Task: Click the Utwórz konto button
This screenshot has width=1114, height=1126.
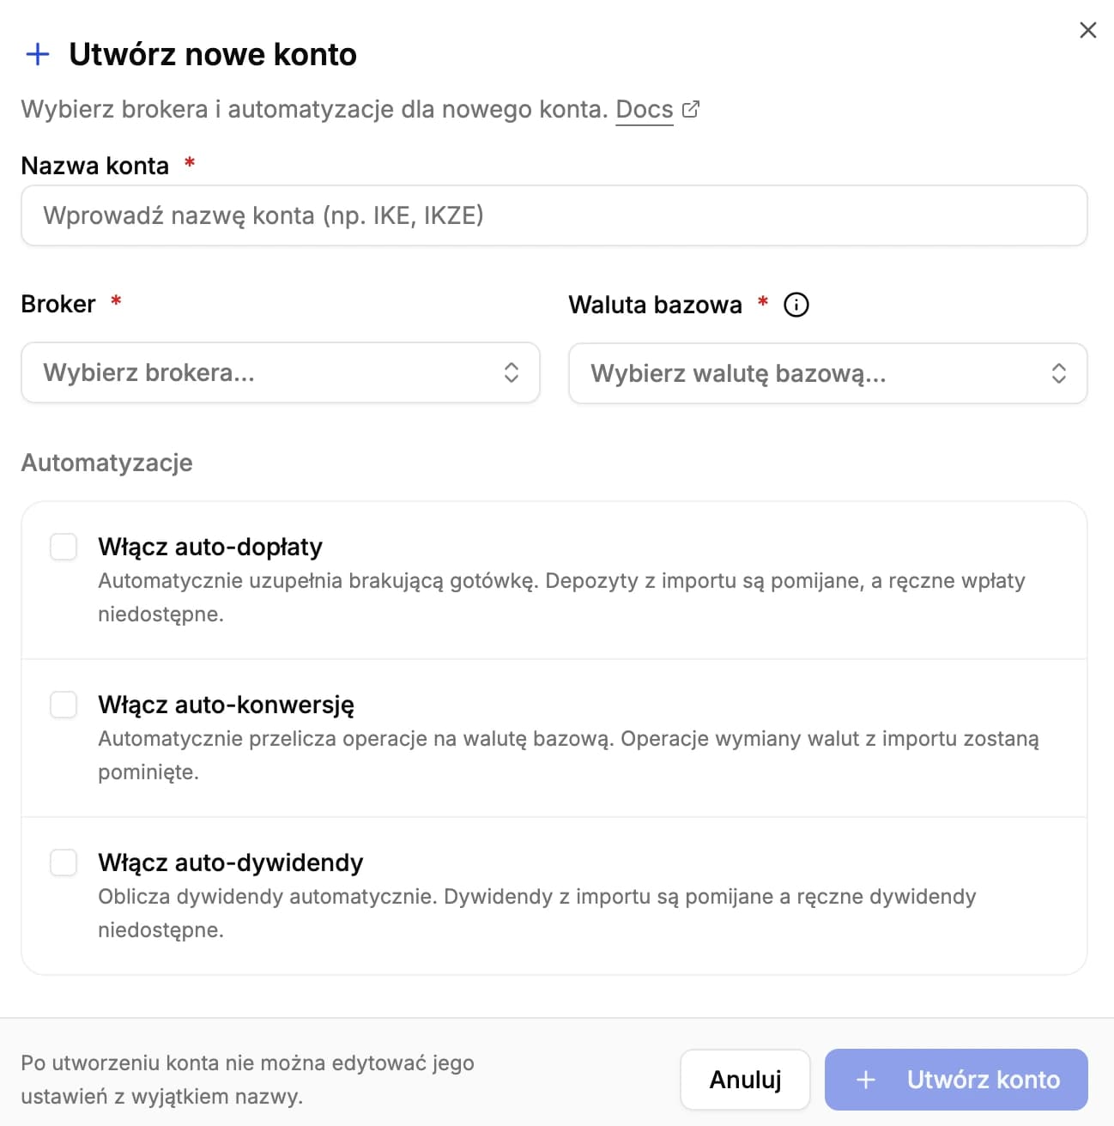Action: [956, 1080]
